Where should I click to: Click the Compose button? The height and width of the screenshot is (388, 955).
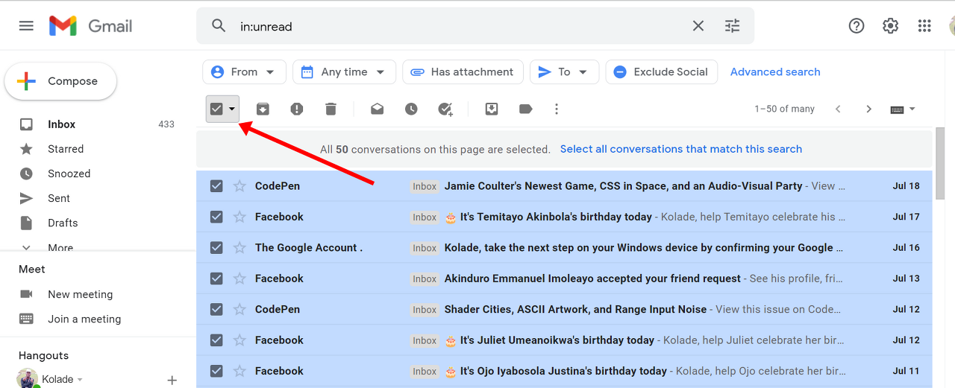click(x=60, y=81)
